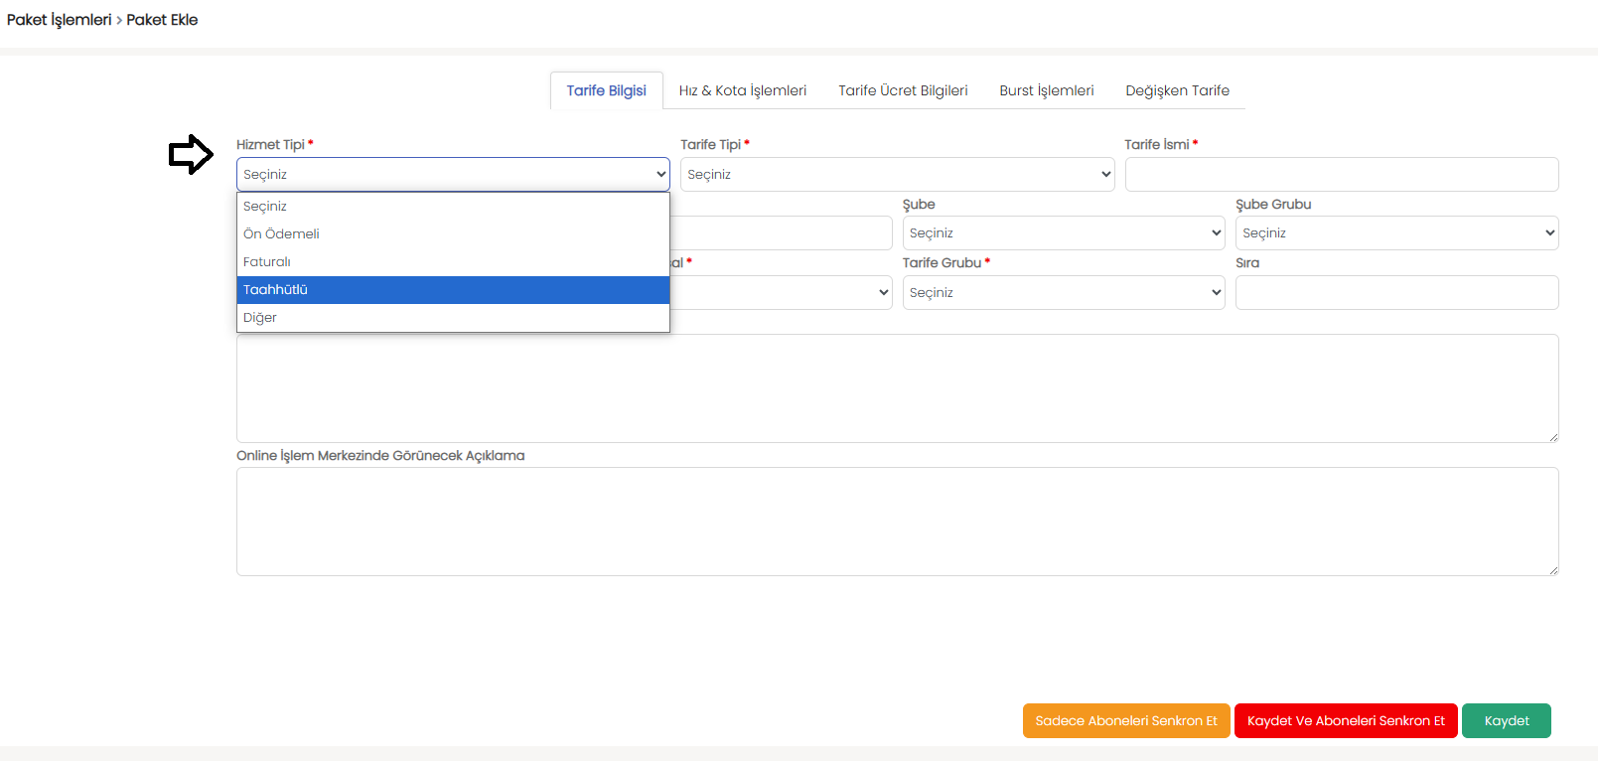Focus the Sıra input field
Image resolution: width=1598 pixels, height=761 pixels.
pos(1395,293)
